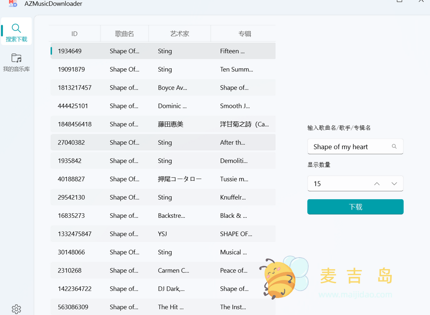Image resolution: width=430 pixels, height=315 pixels.
Task: Increase display count with up chevron
Action: pos(377,183)
